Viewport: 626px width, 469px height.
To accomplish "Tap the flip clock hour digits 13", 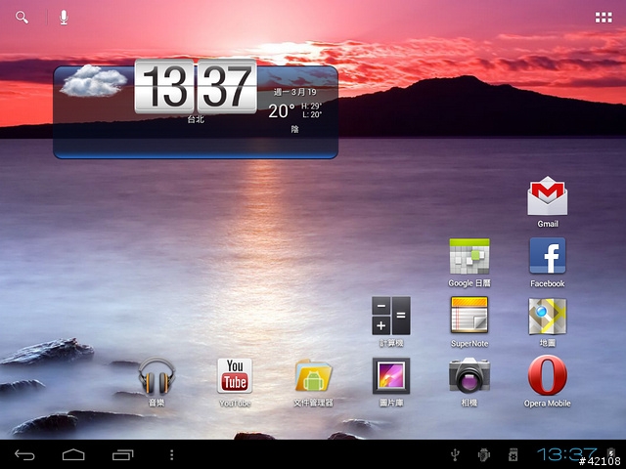I will [x=164, y=87].
